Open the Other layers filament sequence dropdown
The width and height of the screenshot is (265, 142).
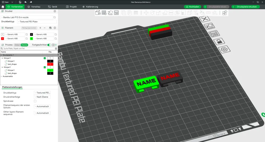(42, 113)
